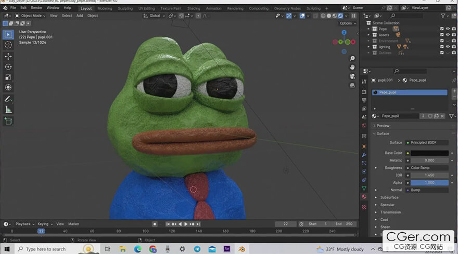Screen dimensions: 458x254
Task: Activate the Cursor tool
Action: click(8, 45)
